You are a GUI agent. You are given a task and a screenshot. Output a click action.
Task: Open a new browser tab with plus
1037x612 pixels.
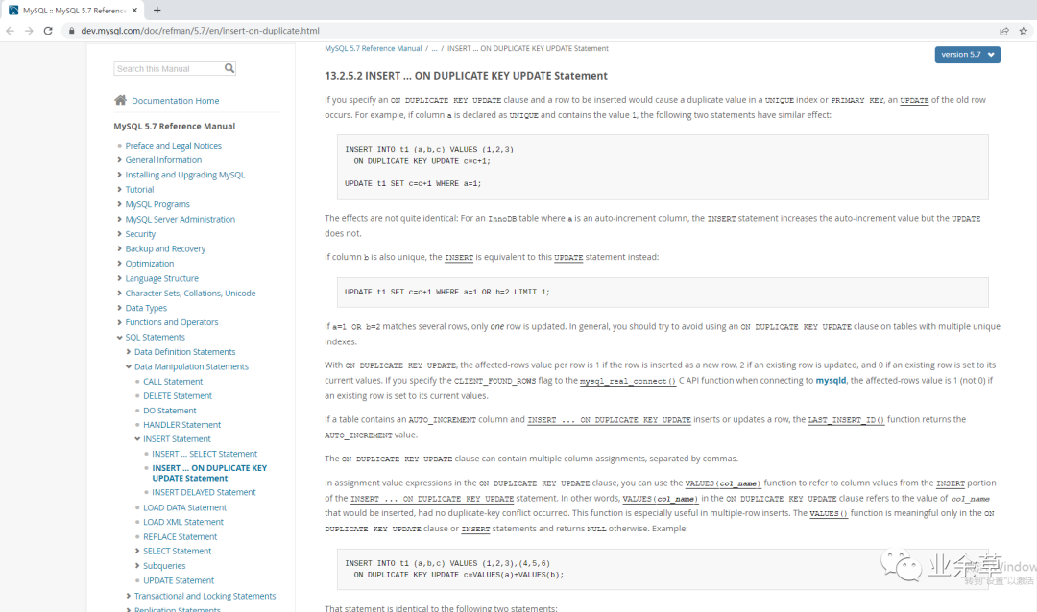(x=157, y=10)
